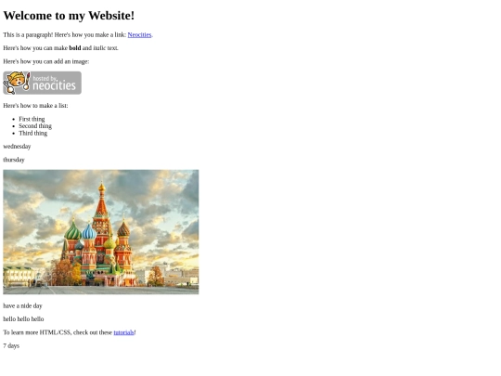Click the 7 days text at bottom
The height and width of the screenshot is (376, 501).
click(11, 346)
